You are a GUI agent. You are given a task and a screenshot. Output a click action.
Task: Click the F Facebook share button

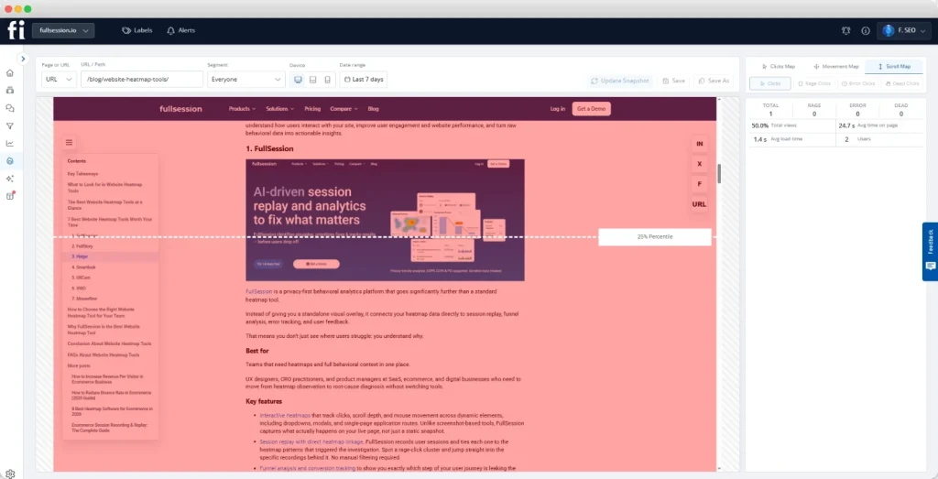click(699, 183)
